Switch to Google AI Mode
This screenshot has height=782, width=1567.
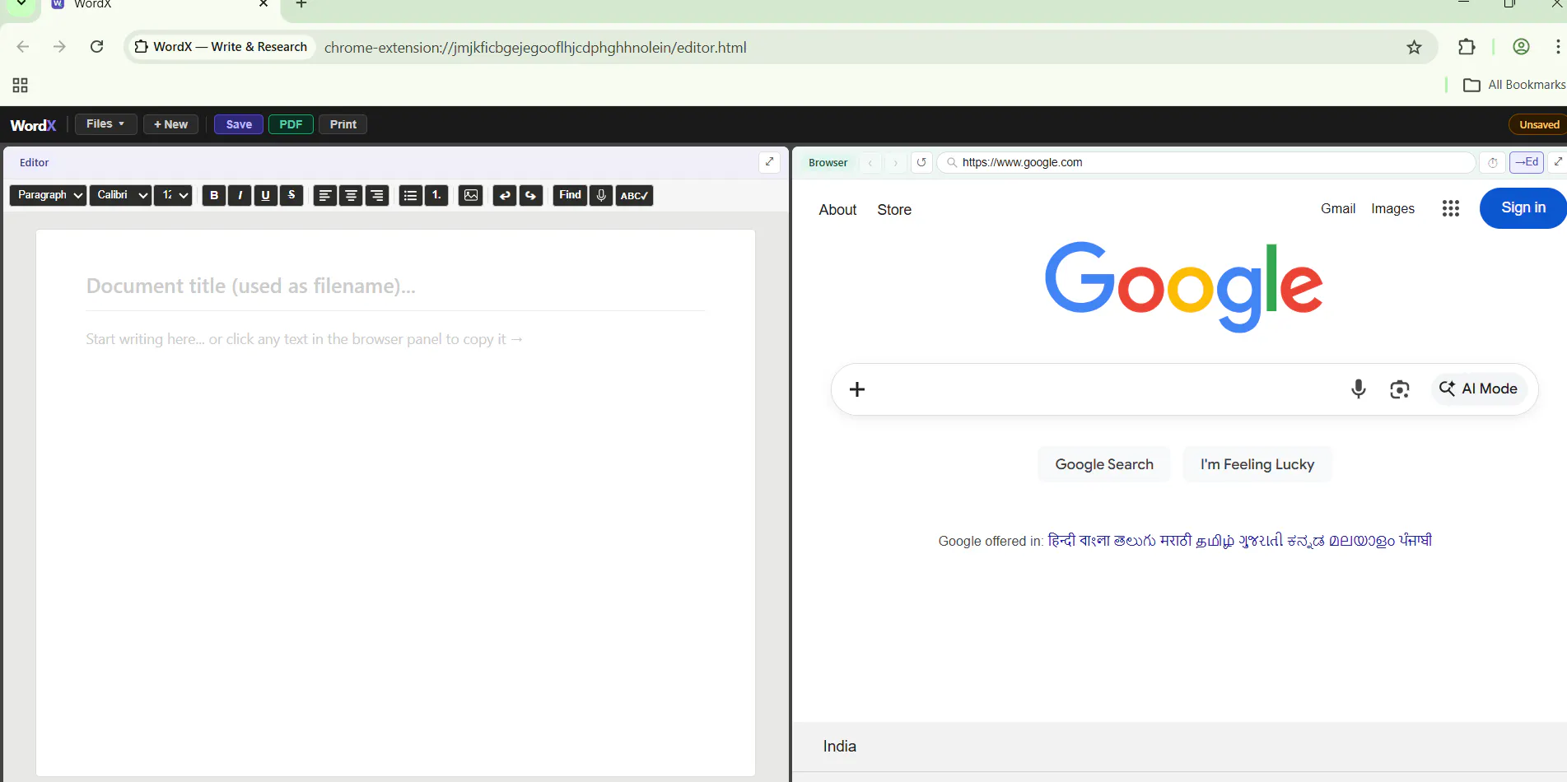[1479, 389]
